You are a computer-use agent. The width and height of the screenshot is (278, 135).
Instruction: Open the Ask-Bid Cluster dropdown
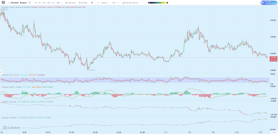(x=131, y=3)
